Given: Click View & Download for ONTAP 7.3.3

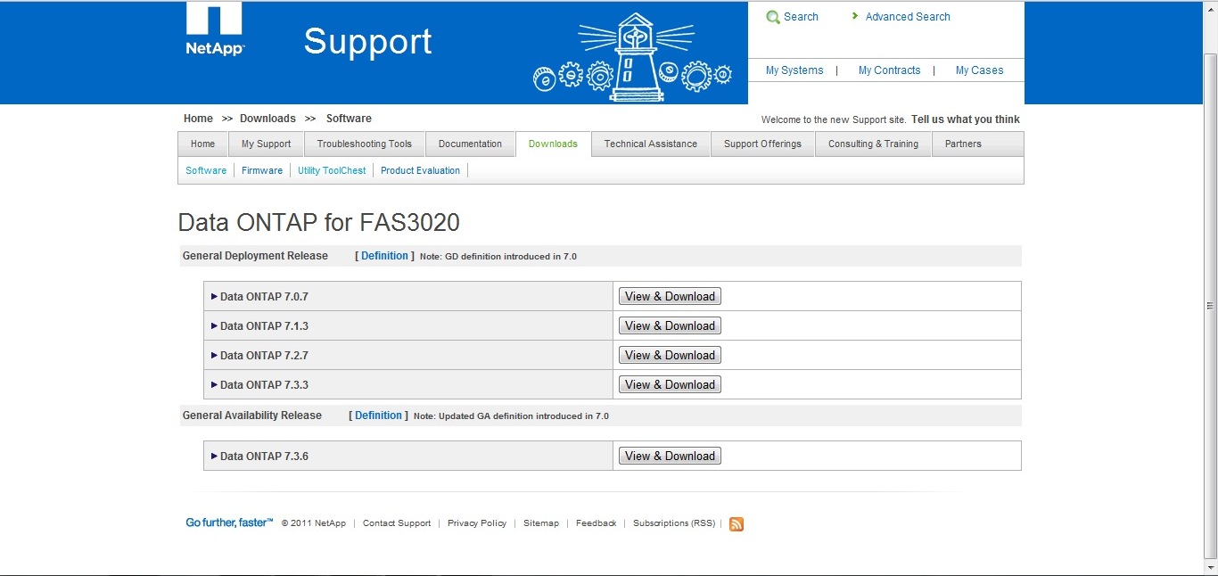Looking at the screenshot, I should click(671, 385).
